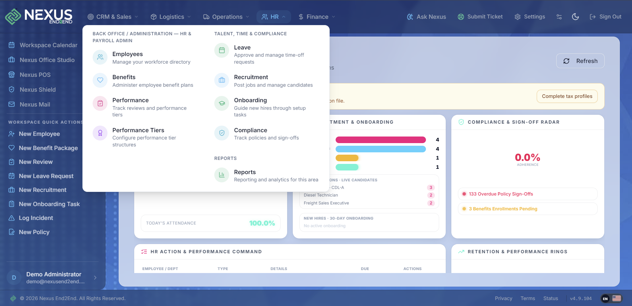Click the Nexus End2End logo
Viewport: 632px width, 306px height.
point(39,16)
